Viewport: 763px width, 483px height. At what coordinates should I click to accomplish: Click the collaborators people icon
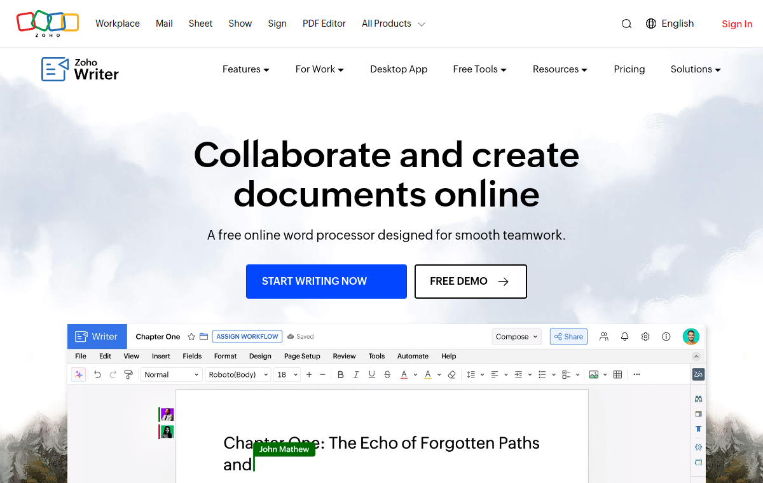tap(604, 337)
